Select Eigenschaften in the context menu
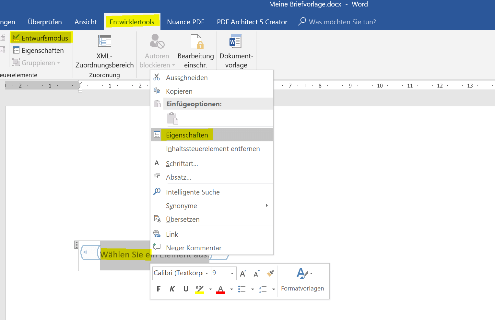Screen dimensions: 495x320 [x=212, y=135]
